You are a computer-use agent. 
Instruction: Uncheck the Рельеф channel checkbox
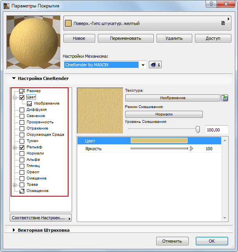(x=22, y=147)
